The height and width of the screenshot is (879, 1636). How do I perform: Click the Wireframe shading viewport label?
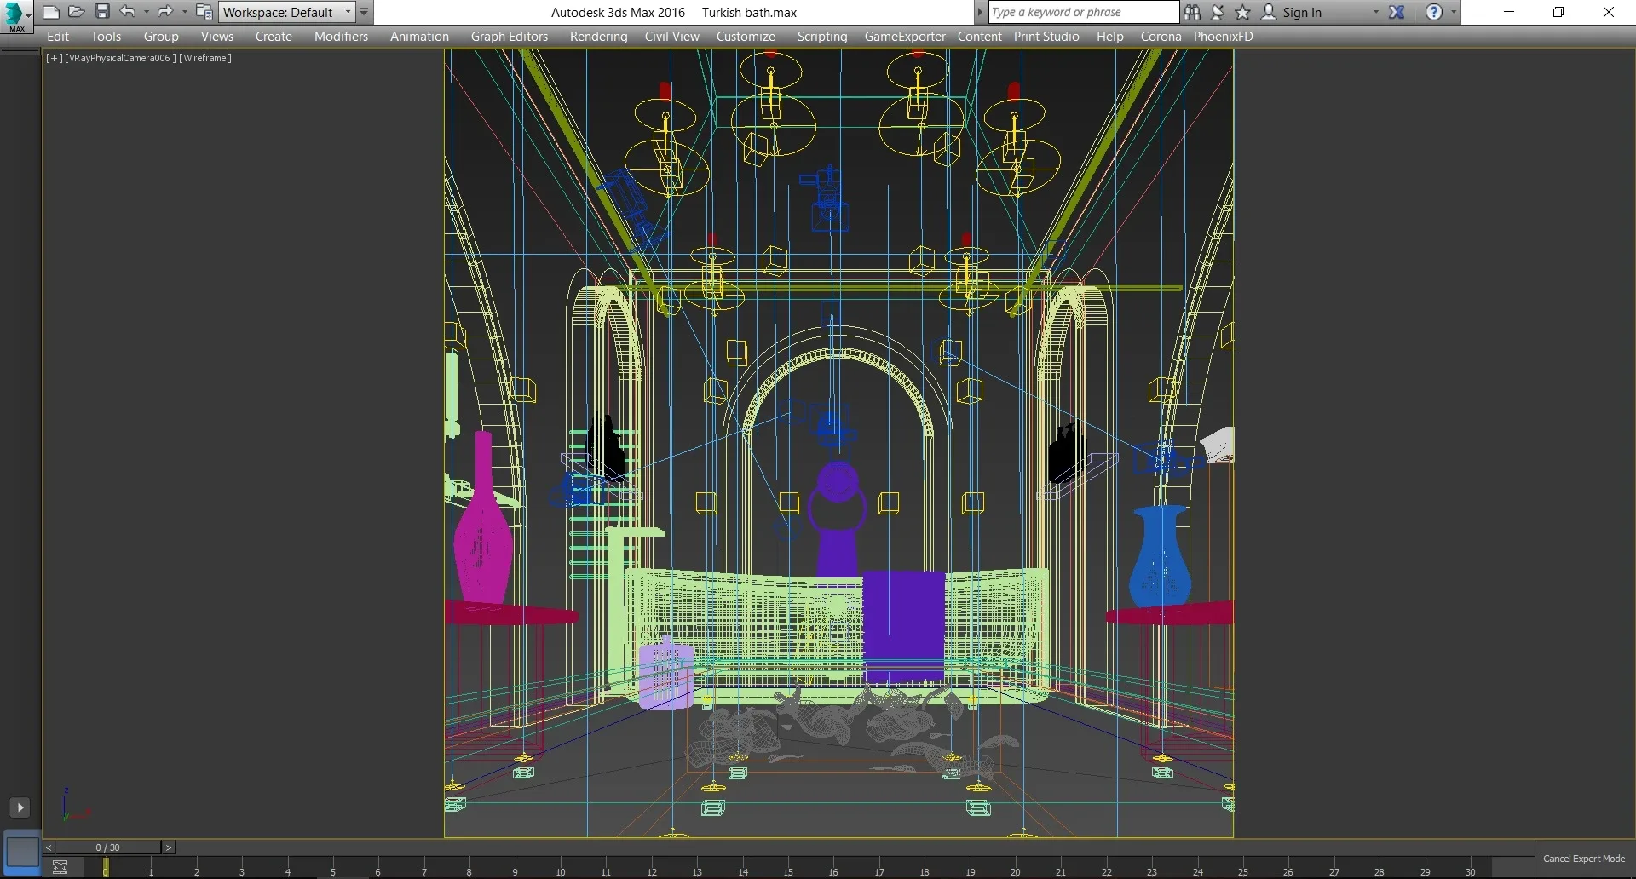pos(204,58)
